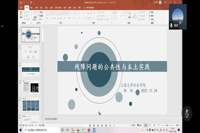Expand the slide Layout dropdown
Image resolution: width=200 pixels, height=133 pixels.
pos(42,12)
